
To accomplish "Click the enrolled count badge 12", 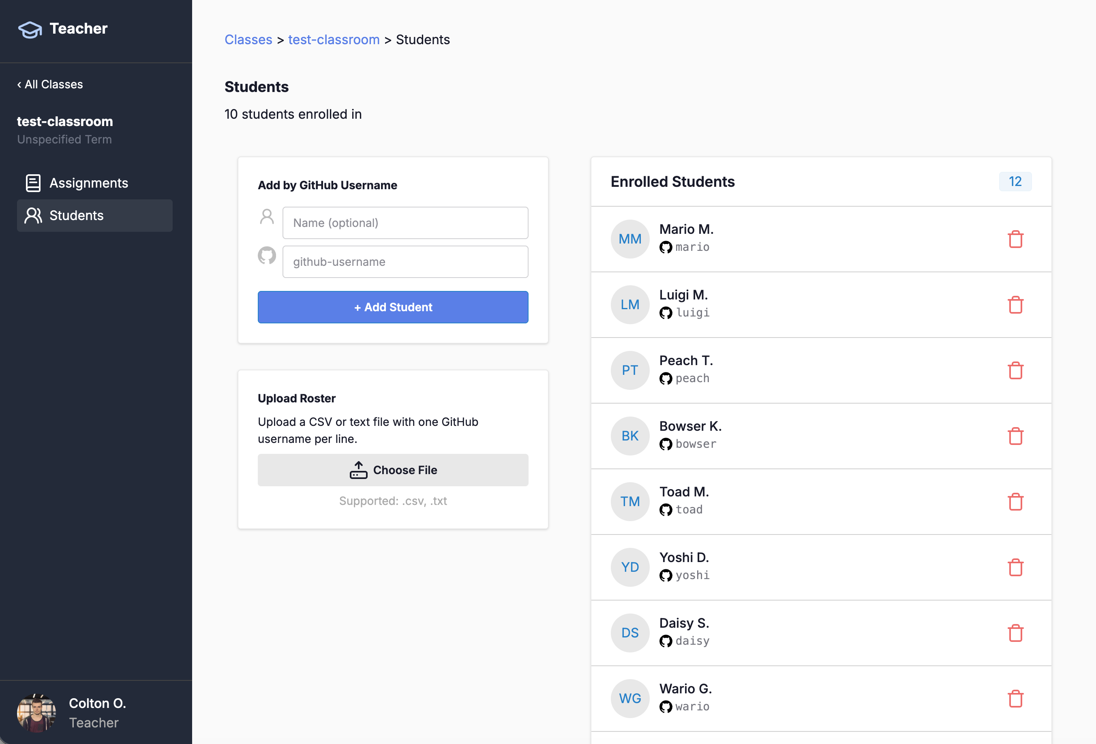I will 1015,182.
